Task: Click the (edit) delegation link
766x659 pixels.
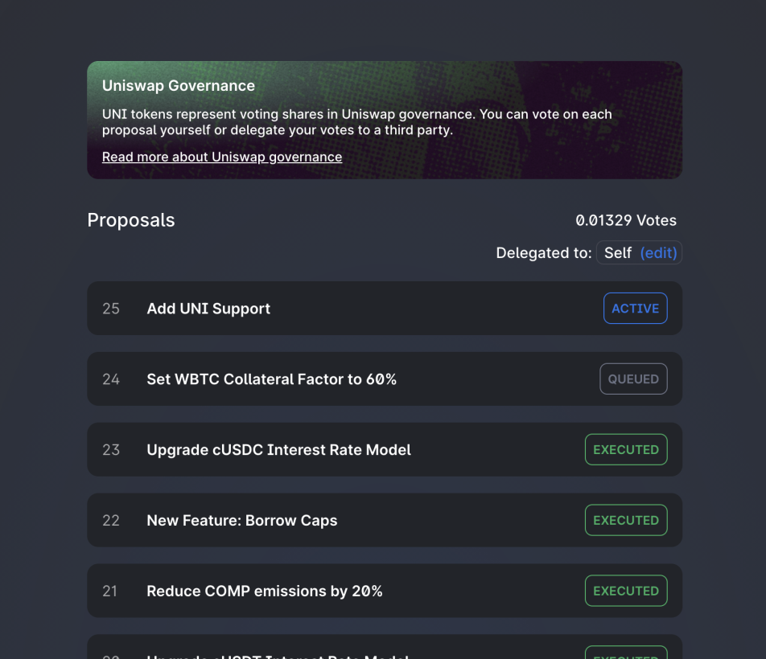Action: (x=659, y=252)
